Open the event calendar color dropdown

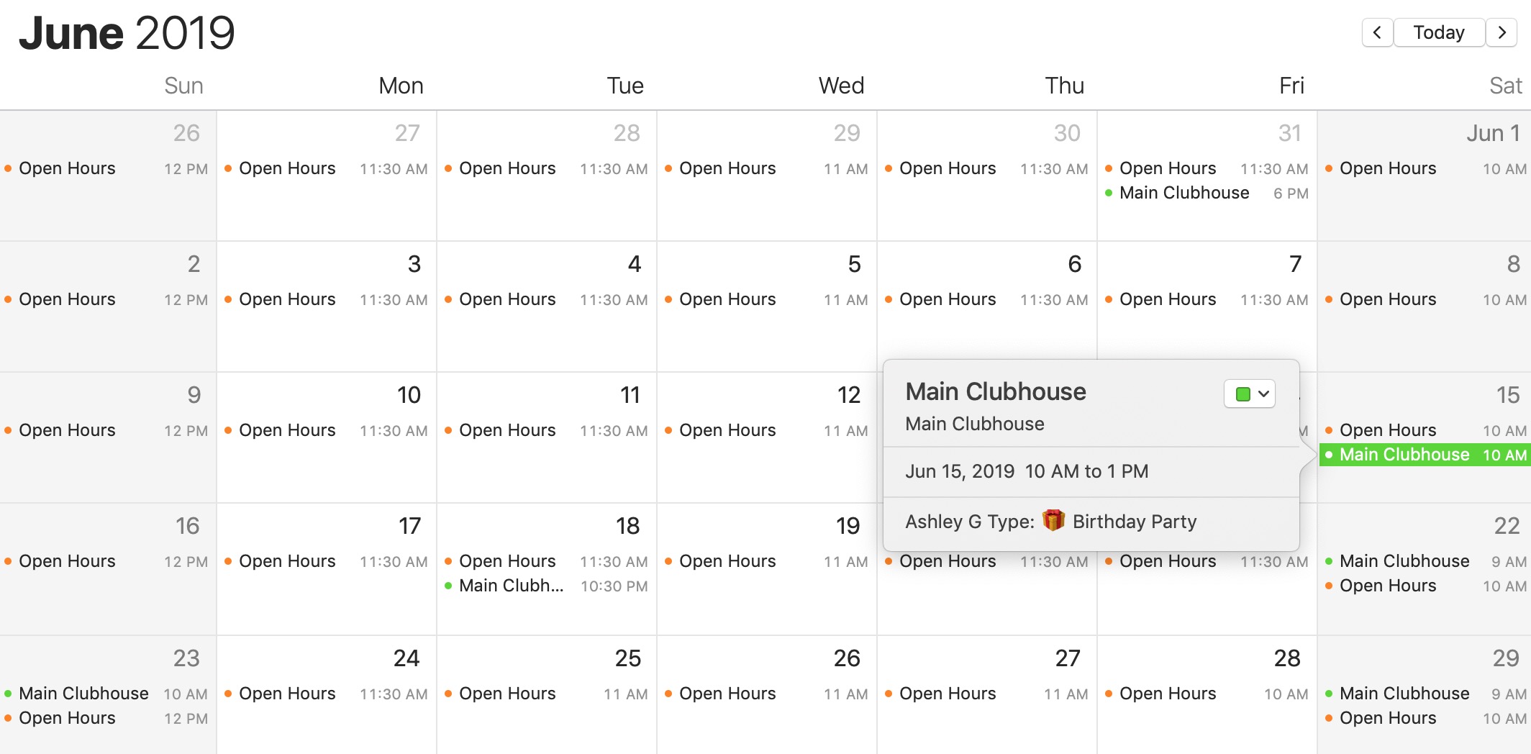coord(1250,394)
